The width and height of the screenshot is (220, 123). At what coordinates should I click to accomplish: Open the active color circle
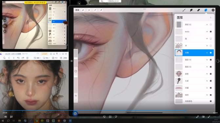tap(213, 10)
